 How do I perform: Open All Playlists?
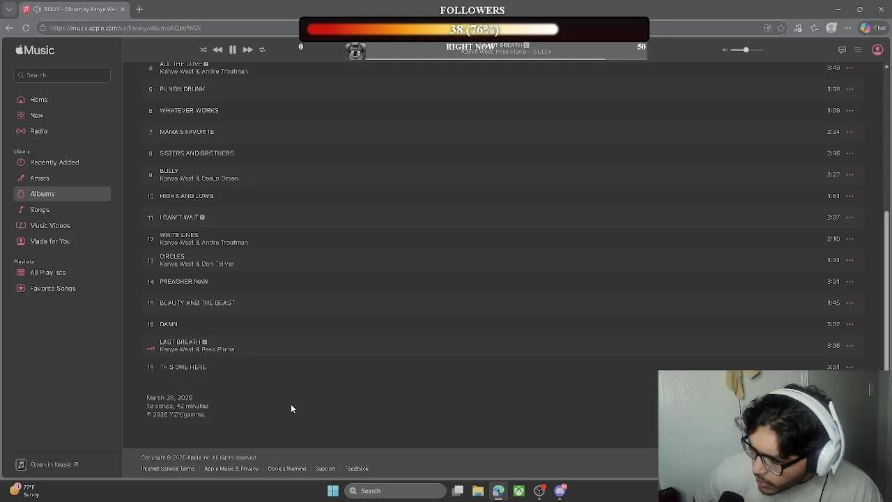[47, 273]
